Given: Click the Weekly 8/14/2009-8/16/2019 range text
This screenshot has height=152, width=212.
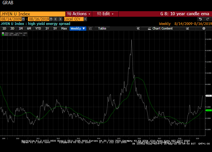Looking at the screenshot, I should [x=185, y=24].
